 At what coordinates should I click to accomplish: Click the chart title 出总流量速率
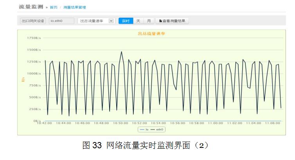pyautogui.click(x=151, y=34)
